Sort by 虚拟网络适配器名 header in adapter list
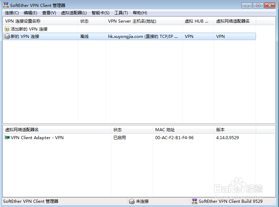This screenshot has height=207, width=279. pyautogui.click(x=57, y=130)
